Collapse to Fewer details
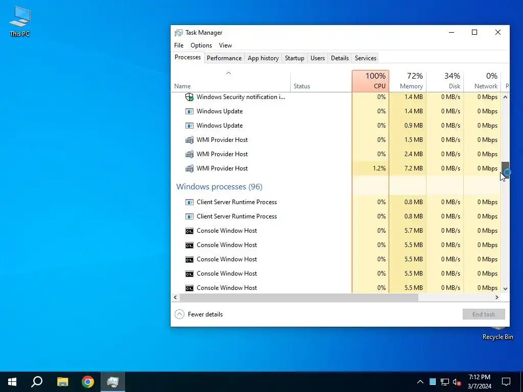This screenshot has height=392, width=523. pos(199,314)
